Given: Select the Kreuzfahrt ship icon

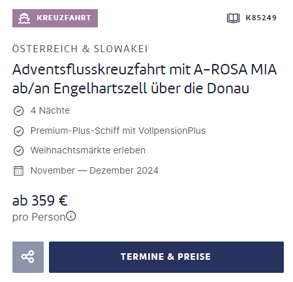Looking at the screenshot, I should [x=24, y=18].
